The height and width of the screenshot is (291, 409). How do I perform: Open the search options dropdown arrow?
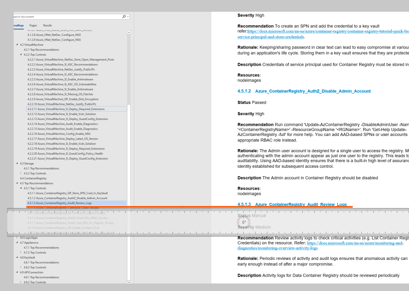click(x=128, y=17)
